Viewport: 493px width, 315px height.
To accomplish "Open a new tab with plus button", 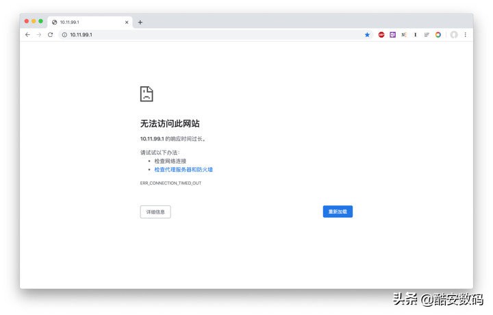I will click(x=140, y=23).
